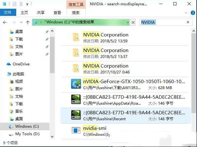
Task: Click the Windows (C:) drive icon
Action: [x=11, y=126]
